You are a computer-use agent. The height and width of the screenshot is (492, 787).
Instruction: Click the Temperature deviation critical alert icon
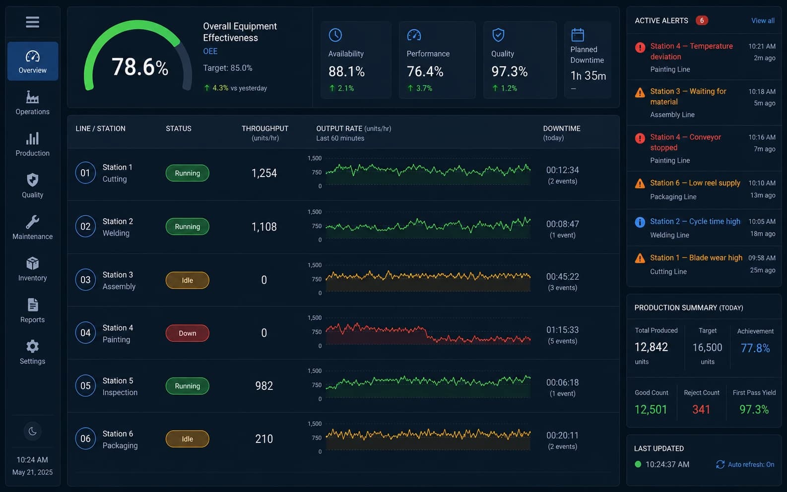click(640, 48)
